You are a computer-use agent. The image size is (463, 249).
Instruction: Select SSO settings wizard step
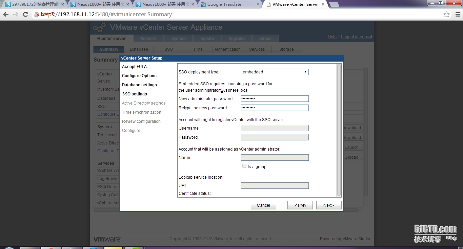pos(135,94)
